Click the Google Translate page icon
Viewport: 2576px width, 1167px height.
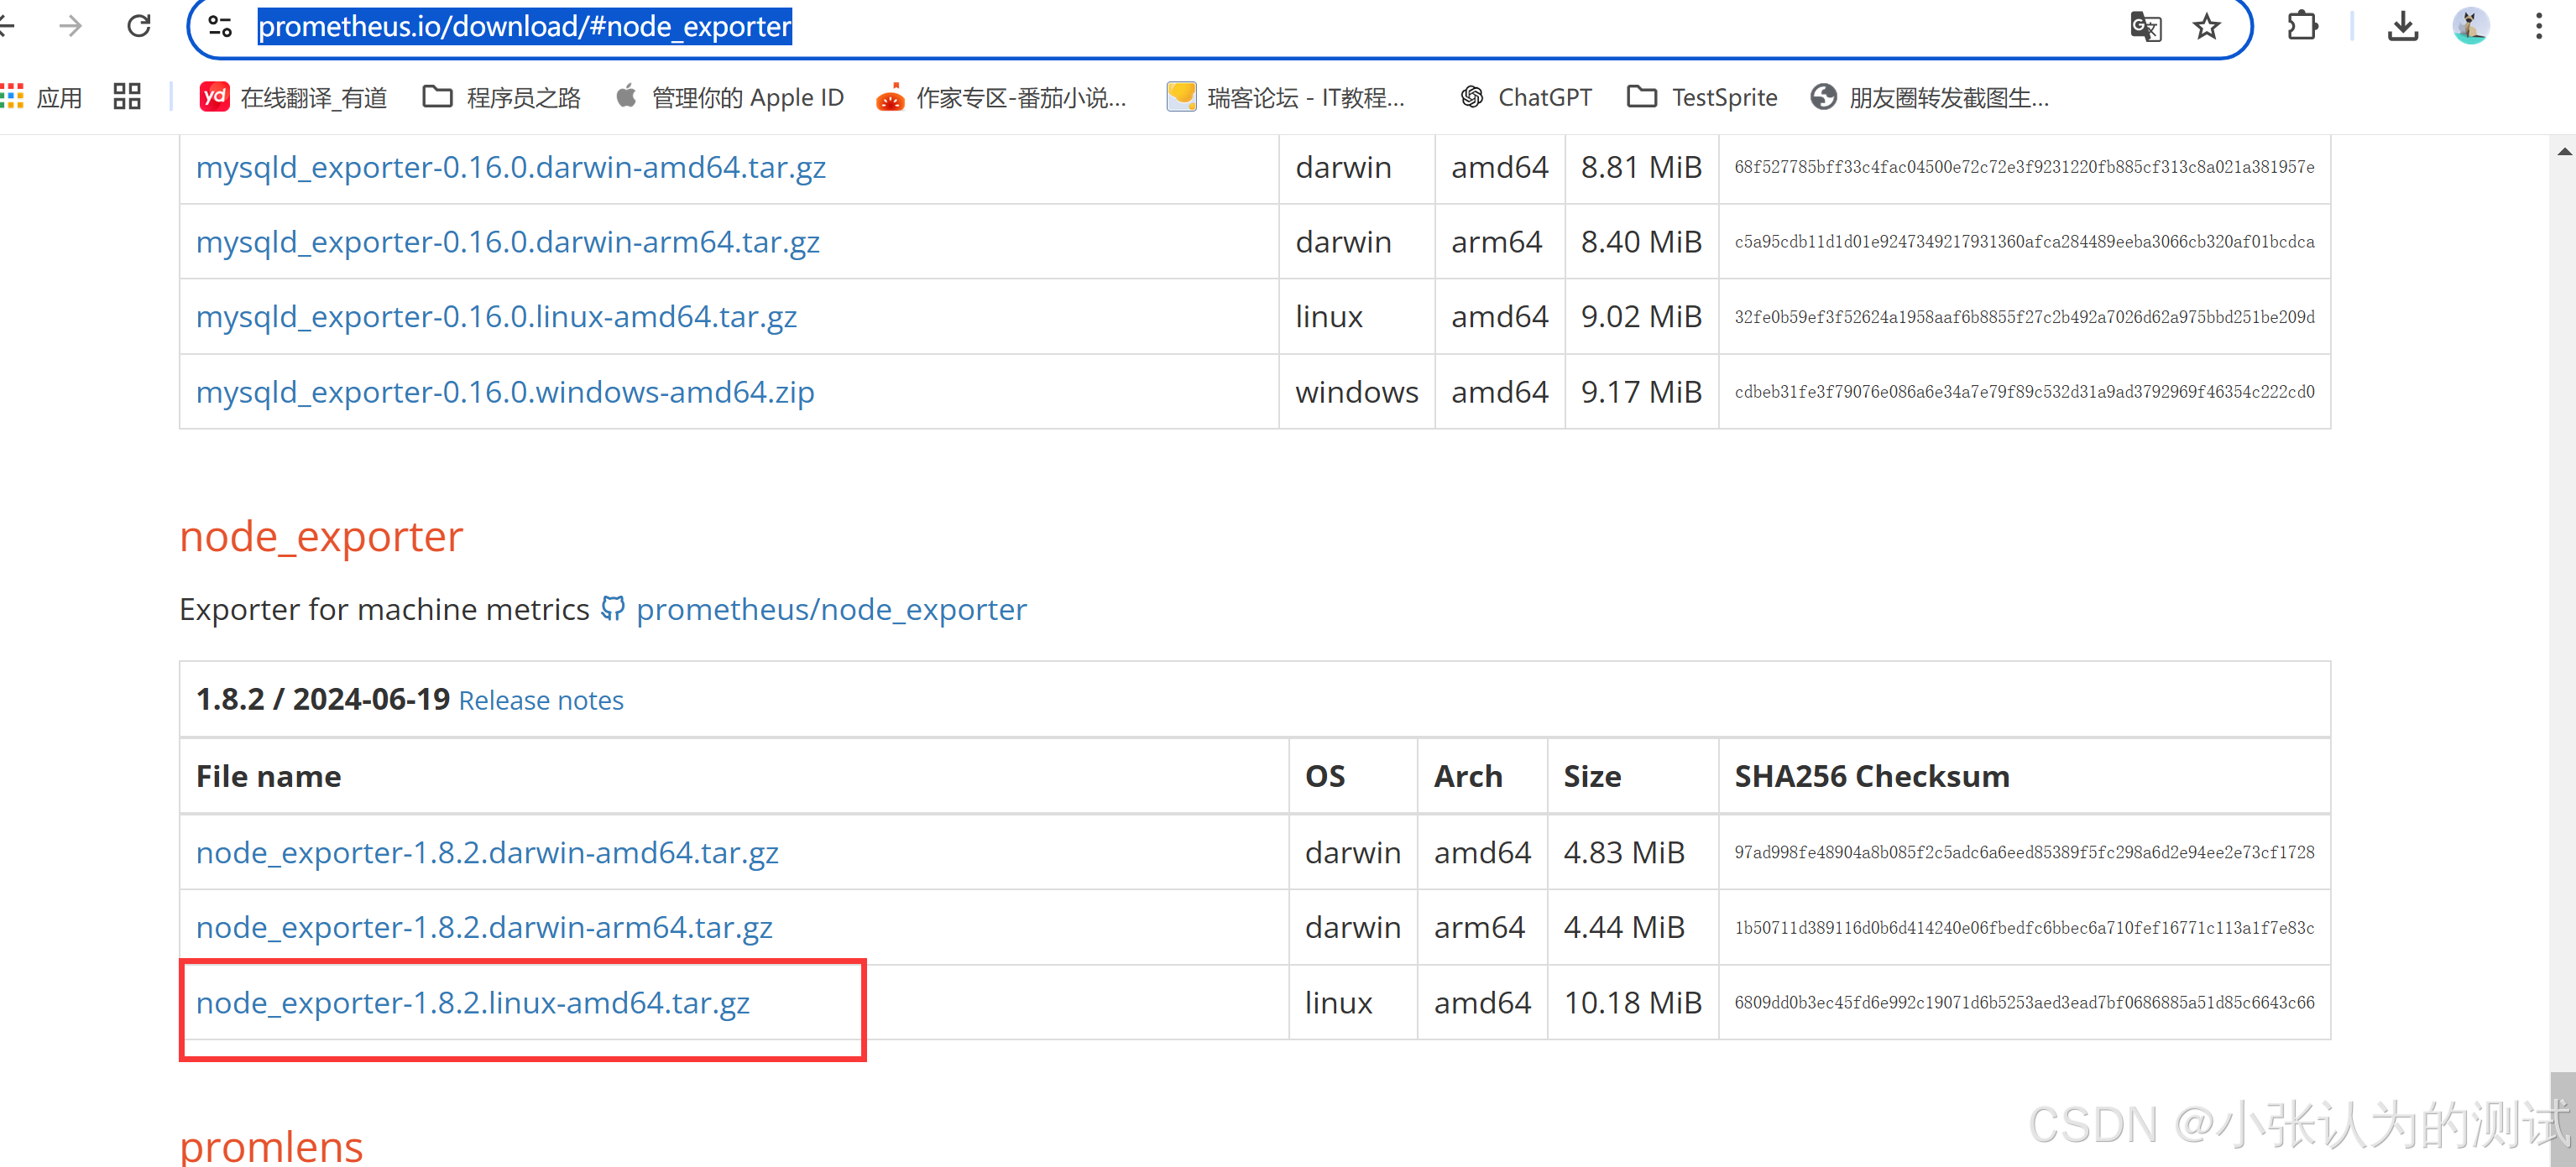point(2145,26)
